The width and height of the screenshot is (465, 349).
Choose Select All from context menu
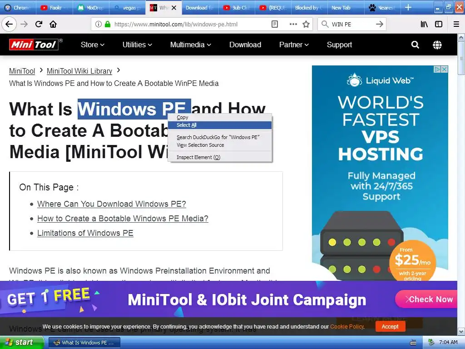point(220,125)
